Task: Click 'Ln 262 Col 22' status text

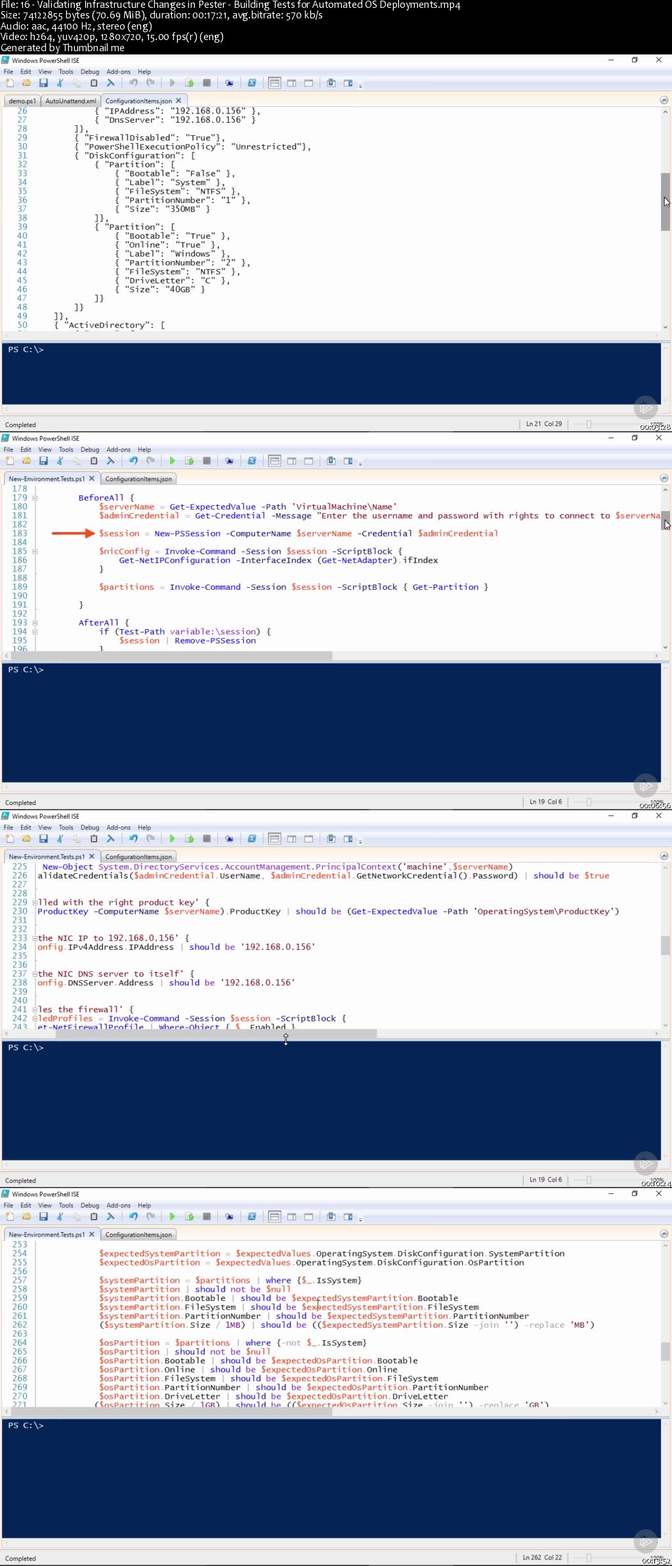Action: pos(542,1557)
